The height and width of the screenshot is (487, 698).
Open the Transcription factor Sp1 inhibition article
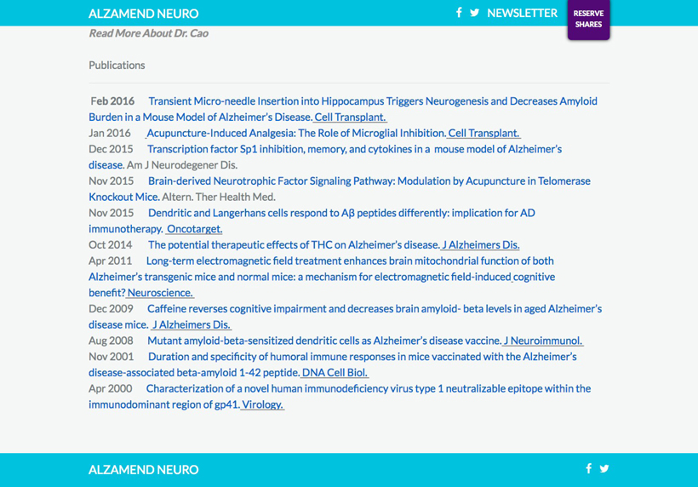(354, 149)
